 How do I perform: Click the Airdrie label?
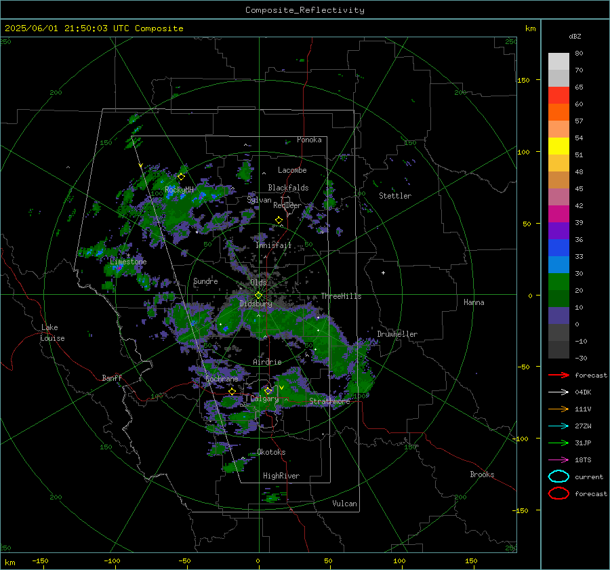(x=267, y=362)
